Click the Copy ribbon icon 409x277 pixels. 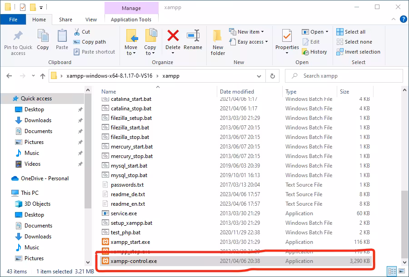43,36
